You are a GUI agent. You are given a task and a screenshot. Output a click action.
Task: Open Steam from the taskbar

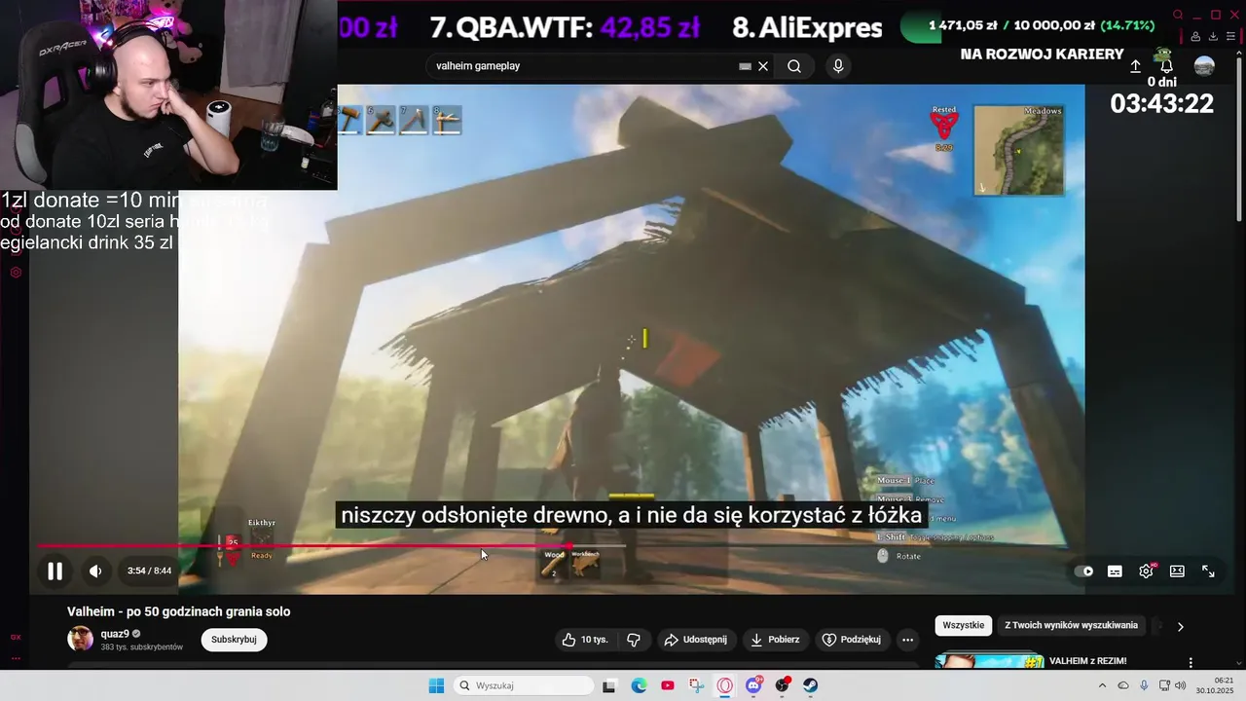point(811,685)
